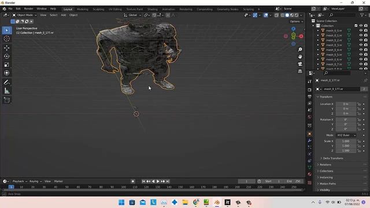Open the File menu

10,9
